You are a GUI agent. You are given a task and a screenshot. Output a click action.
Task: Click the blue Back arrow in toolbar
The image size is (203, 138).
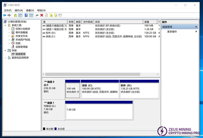pos(4,15)
